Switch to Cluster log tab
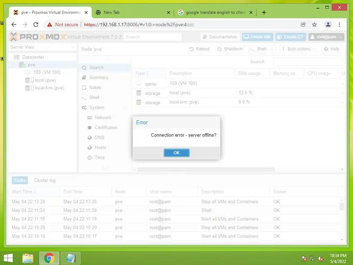353x265 pixels. coord(45,180)
